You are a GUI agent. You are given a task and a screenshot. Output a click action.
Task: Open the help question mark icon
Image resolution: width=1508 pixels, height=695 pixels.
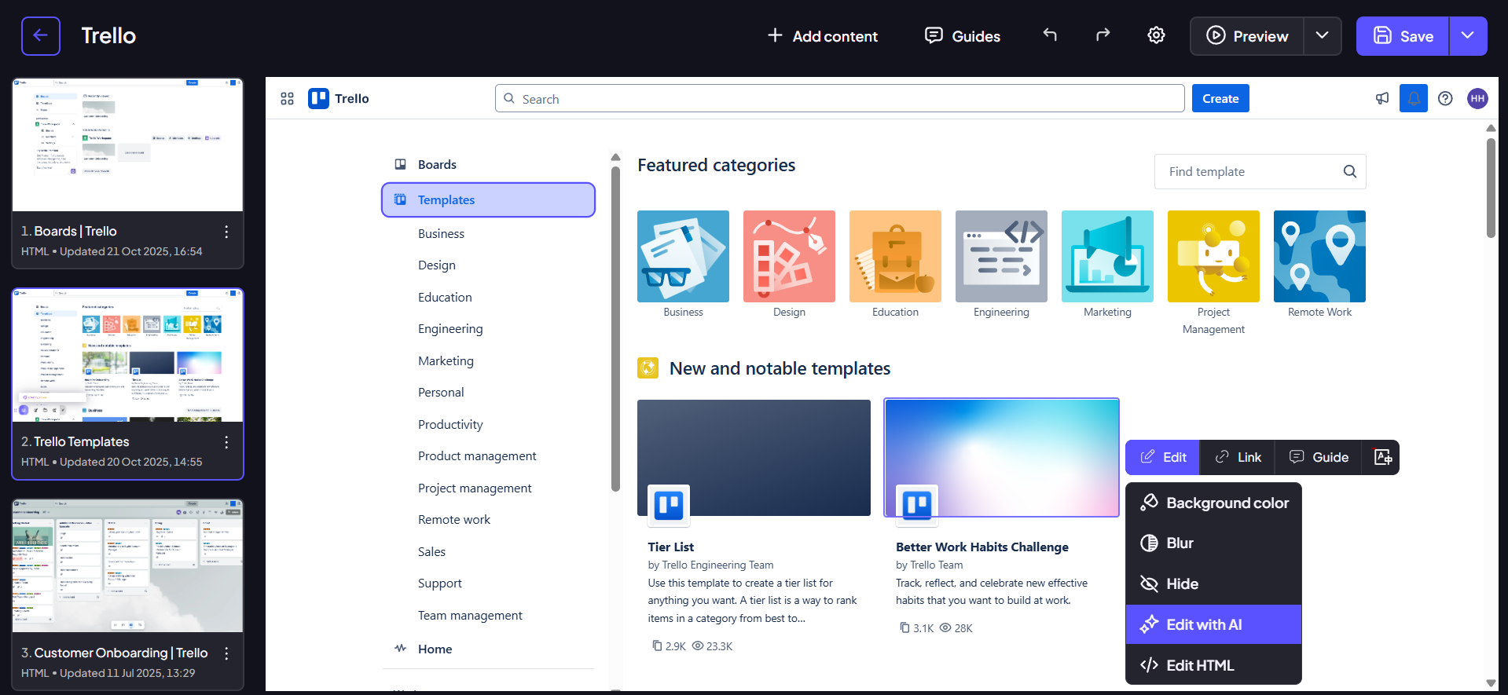pyautogui.click(x=1445, y=98)
